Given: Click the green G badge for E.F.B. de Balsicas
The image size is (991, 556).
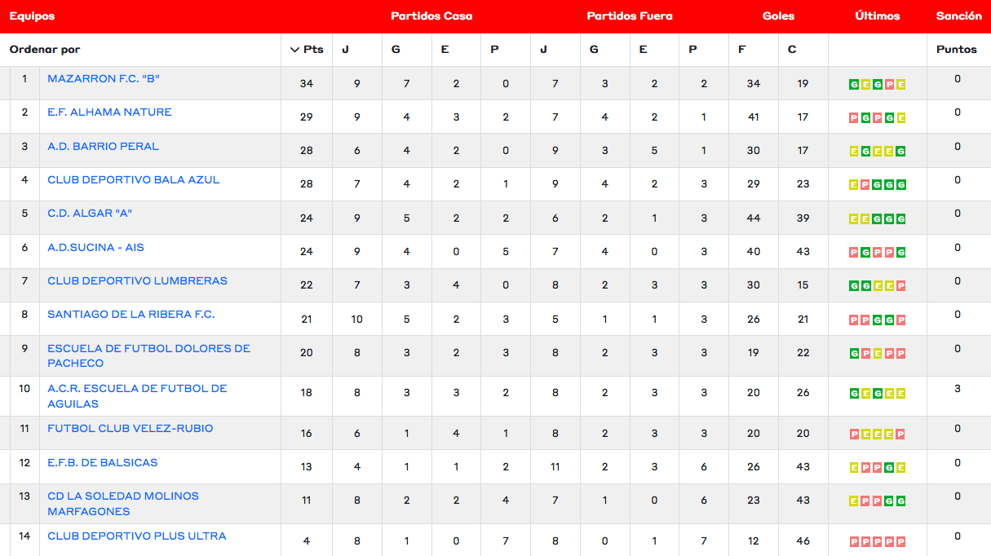Looking at the screenshot, I should [889, 468].
